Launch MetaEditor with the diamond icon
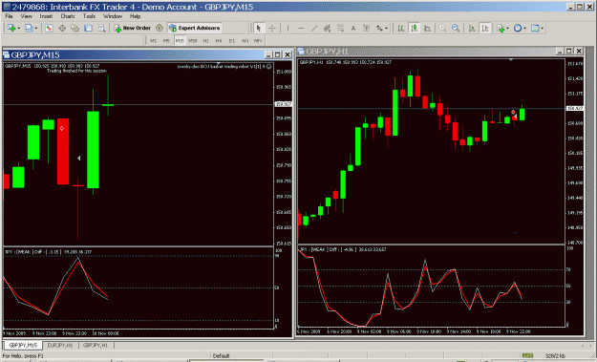 pyautogui.click(x=160, y=28)
